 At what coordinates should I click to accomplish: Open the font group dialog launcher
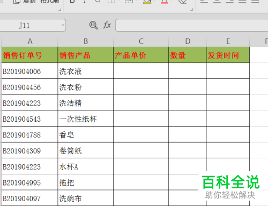[192, 9]
